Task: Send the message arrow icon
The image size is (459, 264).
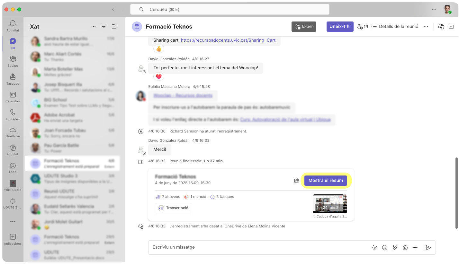Action: [x=428, y=247]
